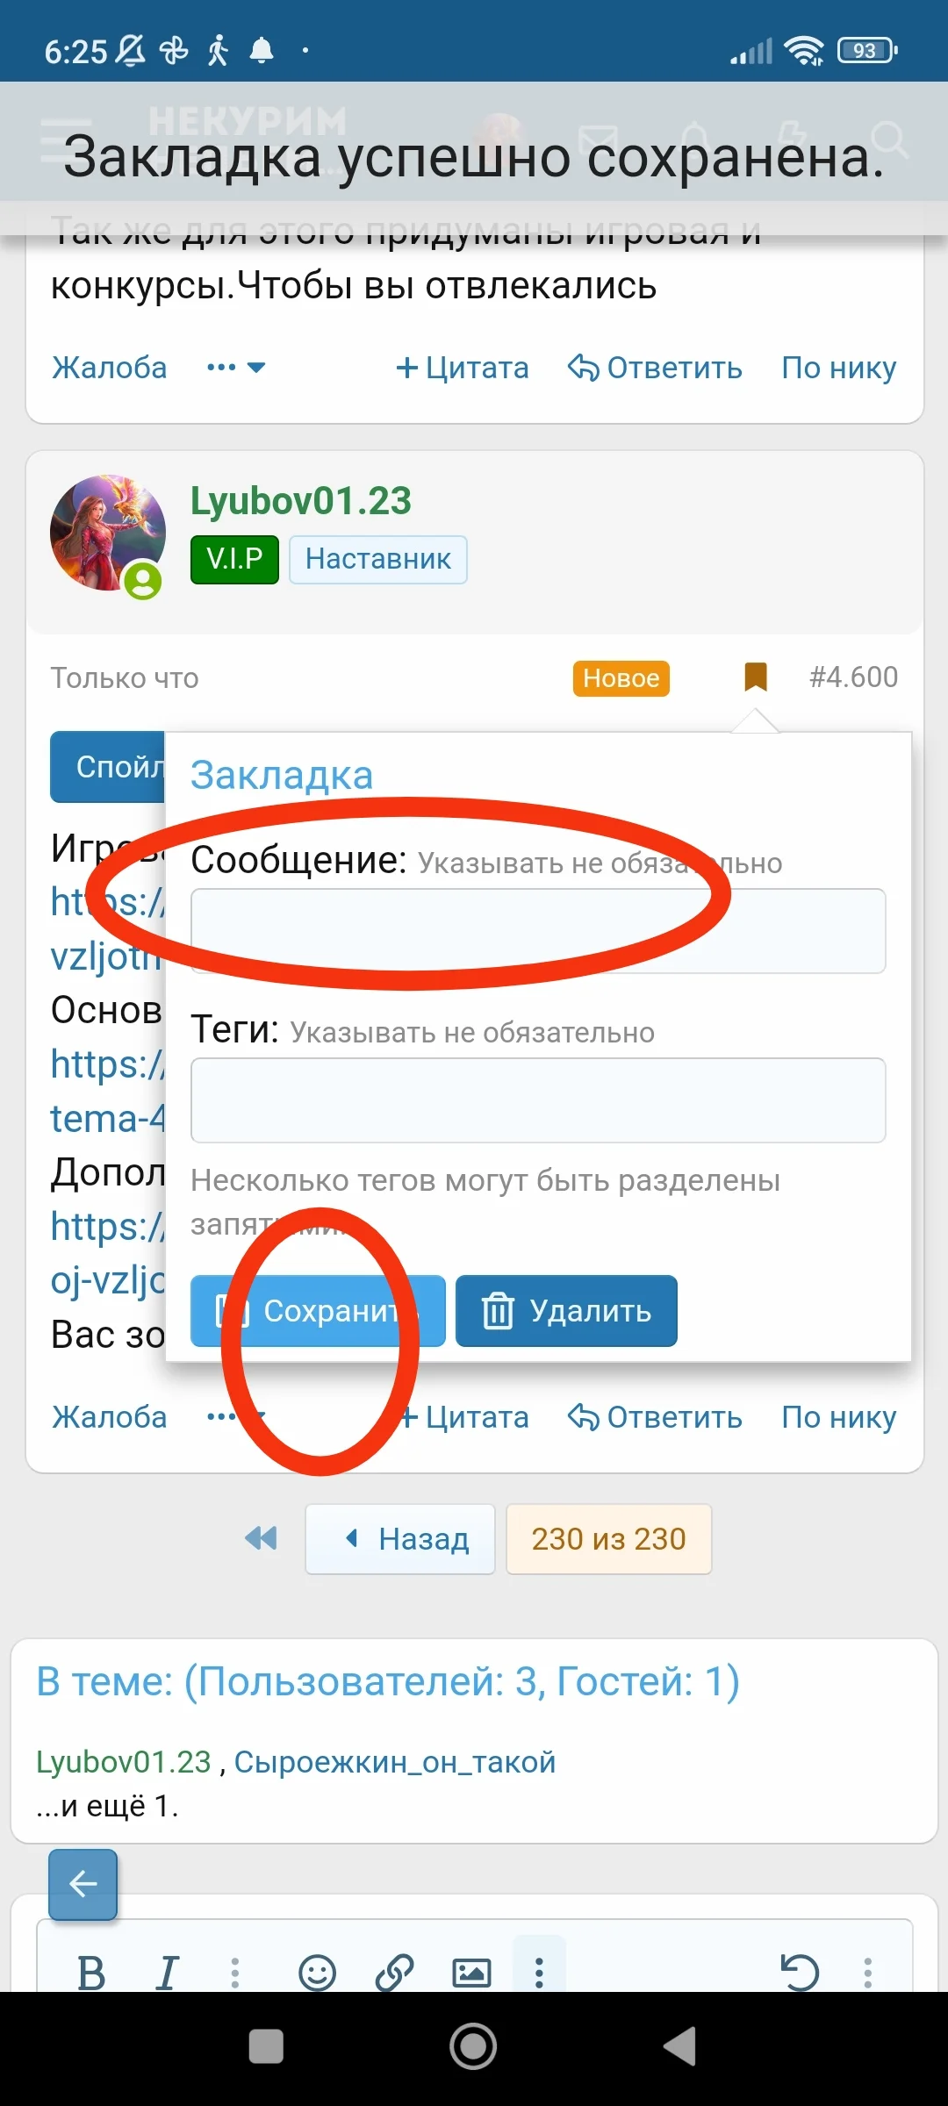Click Цитата under the first post

pyautogui.click(x=463, y=368)
